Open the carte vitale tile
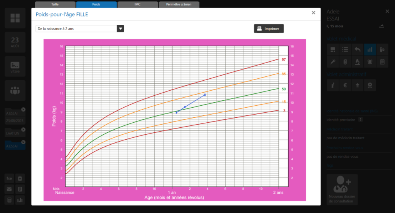The image size is (395, 213). (x=15, y=66)
